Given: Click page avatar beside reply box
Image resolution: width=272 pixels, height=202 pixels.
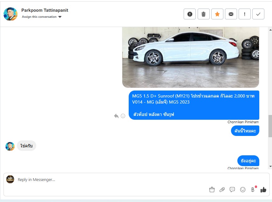Looking at the screenshot, I should point(10,179).
